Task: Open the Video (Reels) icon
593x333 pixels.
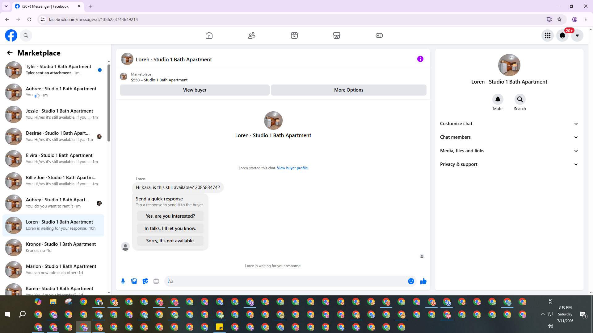Action: (294, 35)
